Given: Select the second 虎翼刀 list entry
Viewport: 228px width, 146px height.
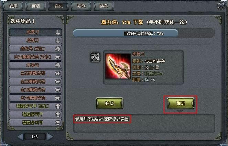Looking at the screenshot, I should [35, 40].
